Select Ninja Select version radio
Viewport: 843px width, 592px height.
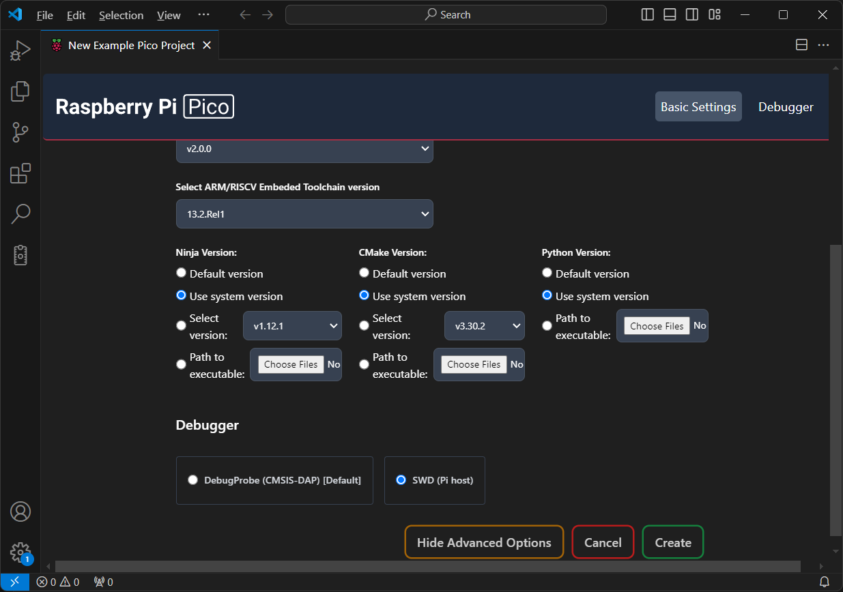[181, 326]
